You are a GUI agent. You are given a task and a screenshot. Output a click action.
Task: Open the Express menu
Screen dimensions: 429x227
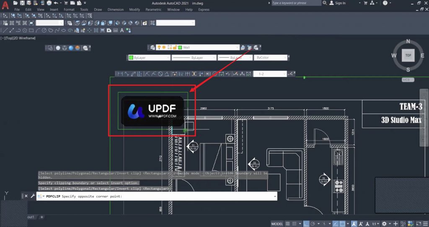(204, 10)
